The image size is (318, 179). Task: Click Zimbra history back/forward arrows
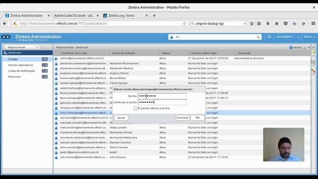tap(5, 37)
